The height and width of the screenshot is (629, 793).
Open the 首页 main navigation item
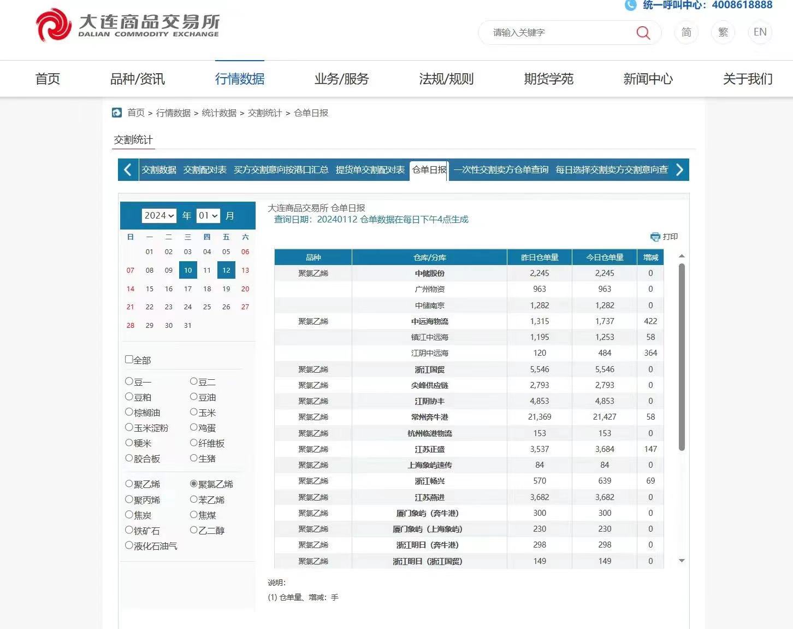click(48, 79)
